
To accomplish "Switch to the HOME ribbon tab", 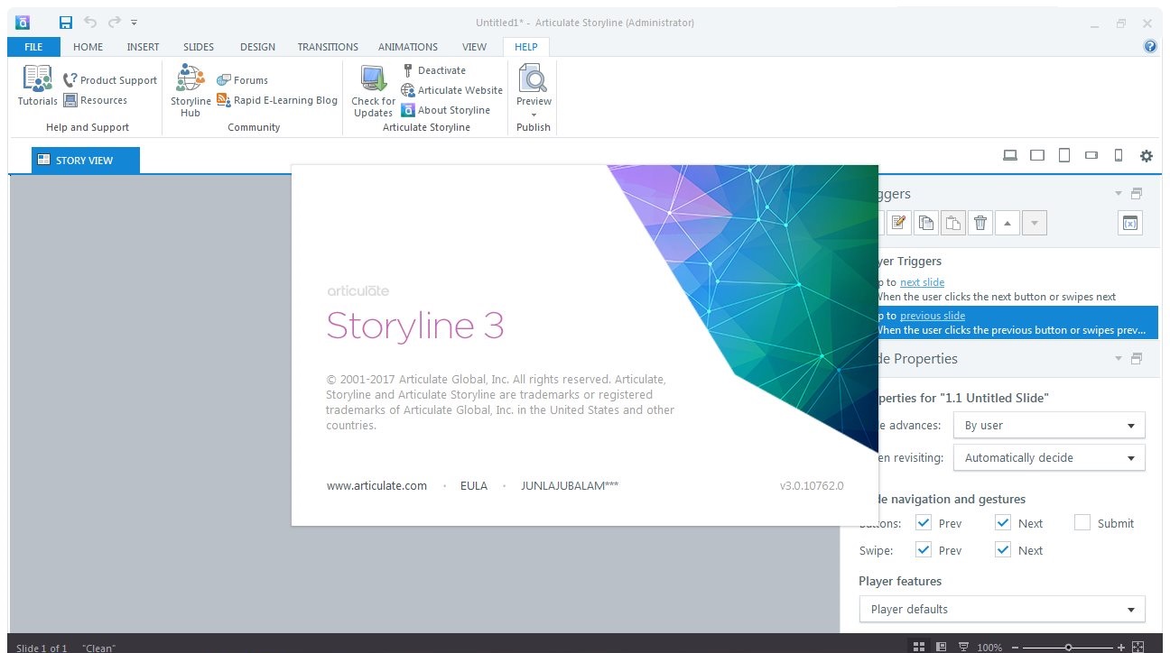I will (88, 47).
